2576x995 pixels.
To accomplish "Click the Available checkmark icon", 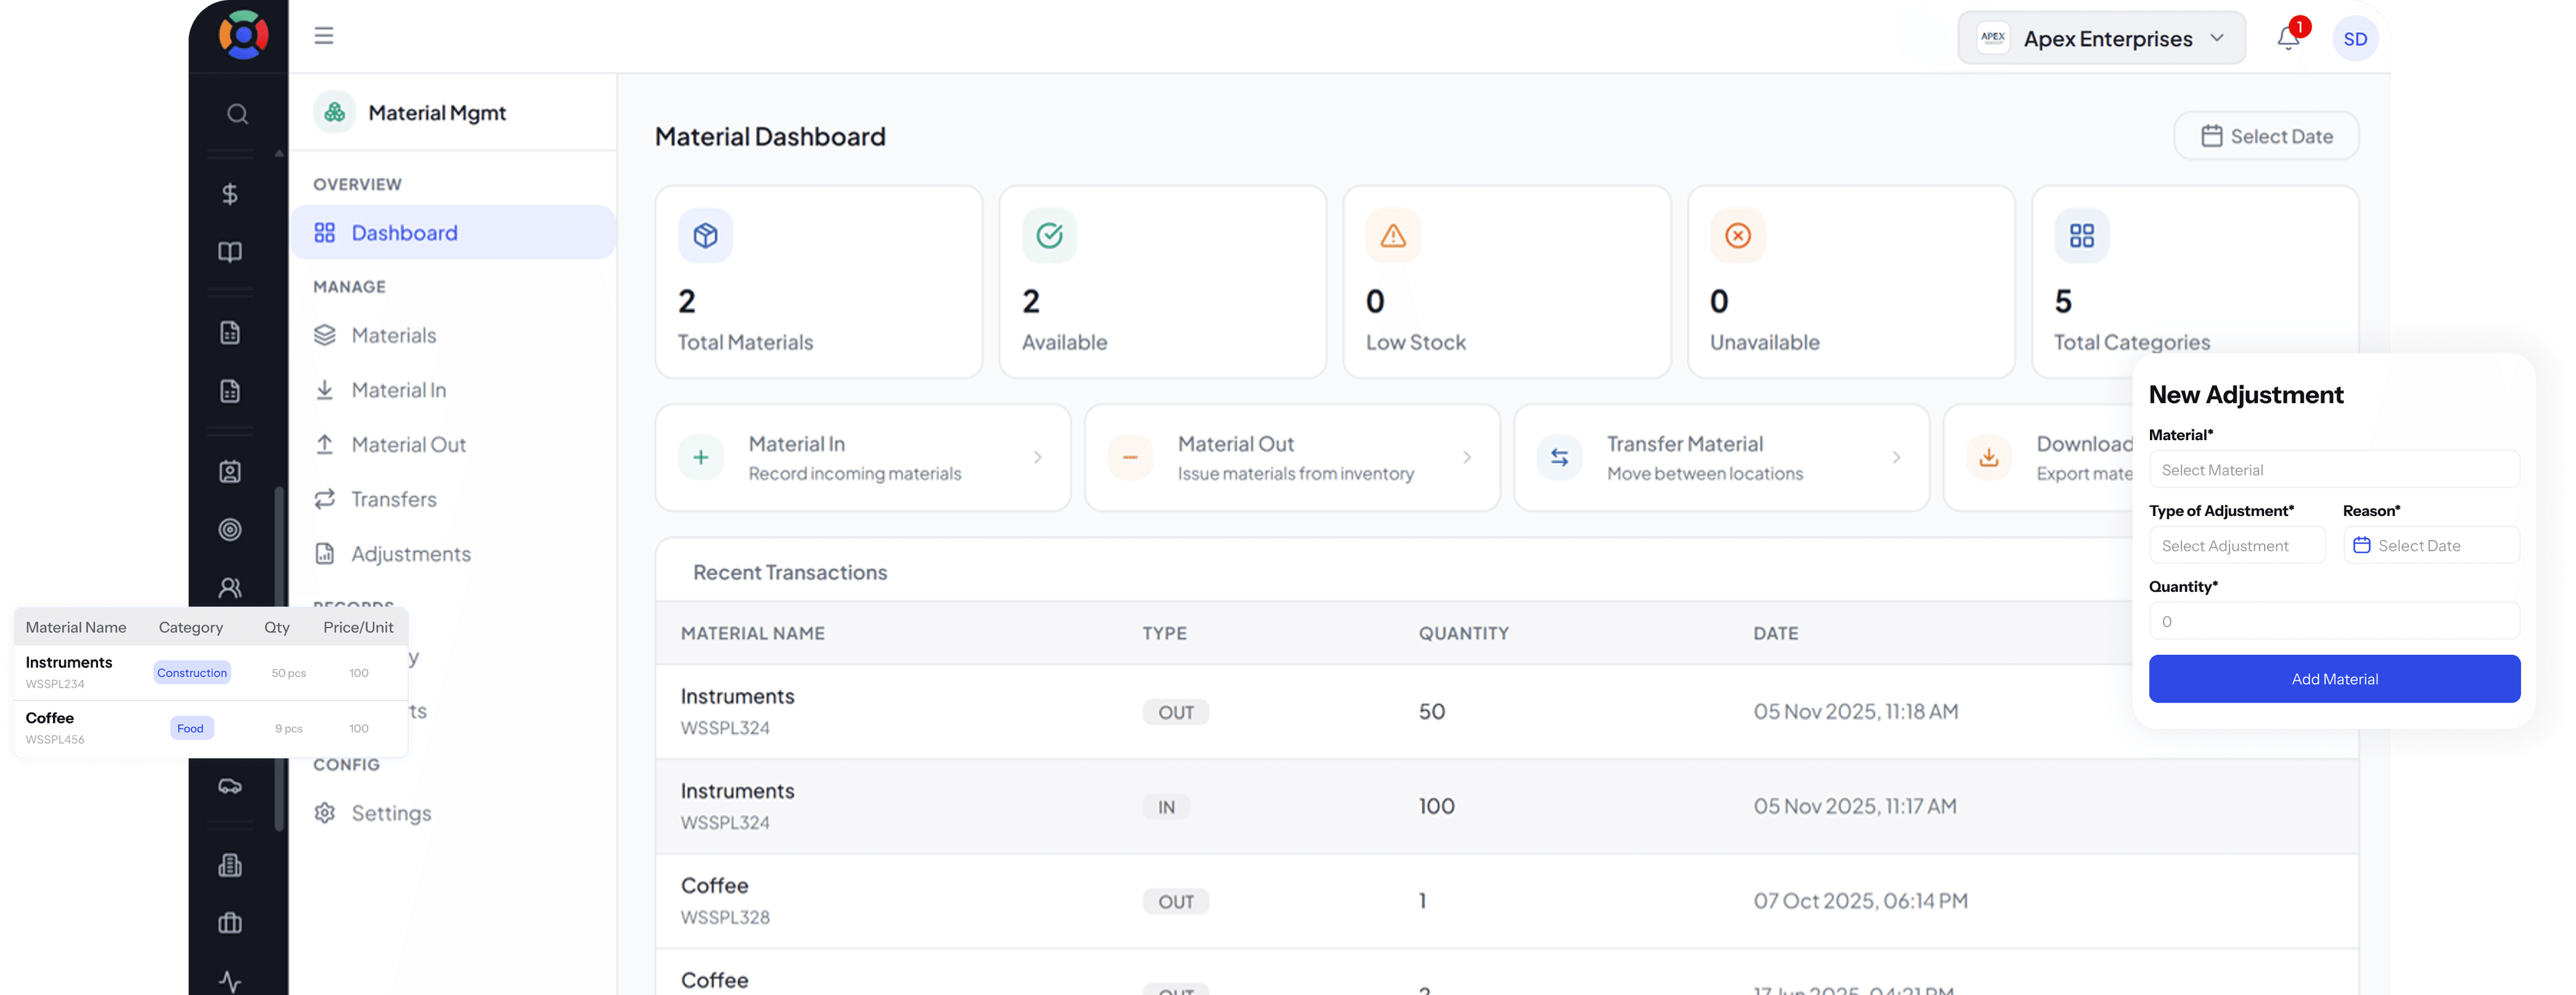I will pyautogui.click(x=1049, y=235).
